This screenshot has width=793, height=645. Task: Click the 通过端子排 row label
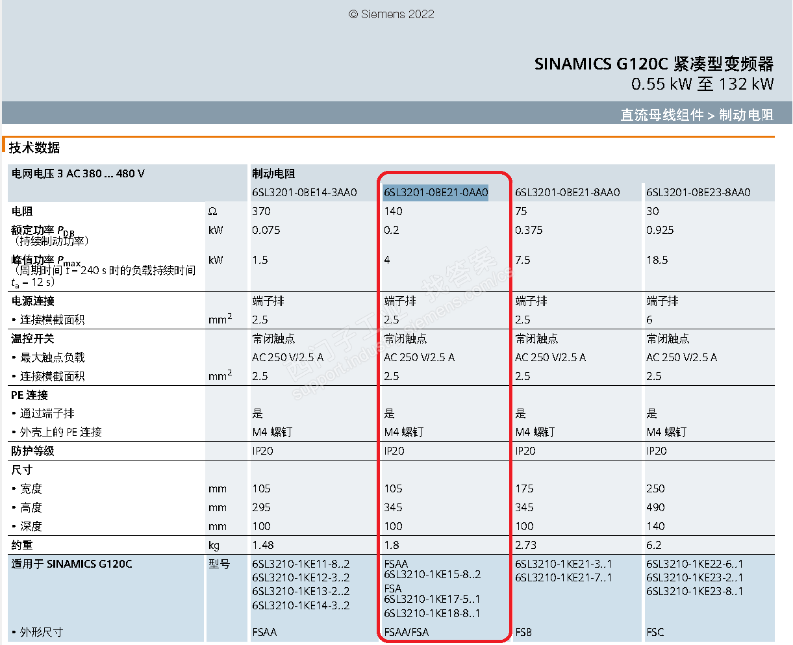[x=47, y=413]
